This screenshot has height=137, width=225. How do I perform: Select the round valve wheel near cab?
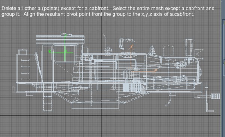[x=108, y=51]
